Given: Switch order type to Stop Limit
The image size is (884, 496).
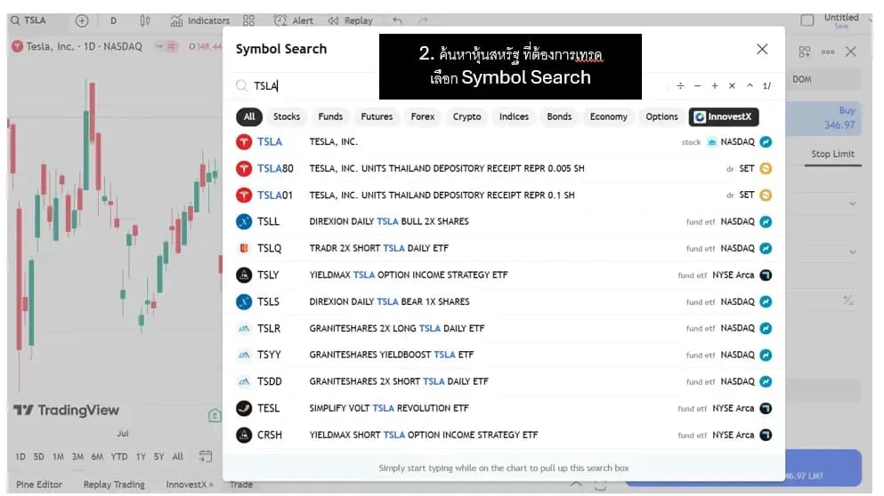Looking at the screenshot, I should pos(832,155).
